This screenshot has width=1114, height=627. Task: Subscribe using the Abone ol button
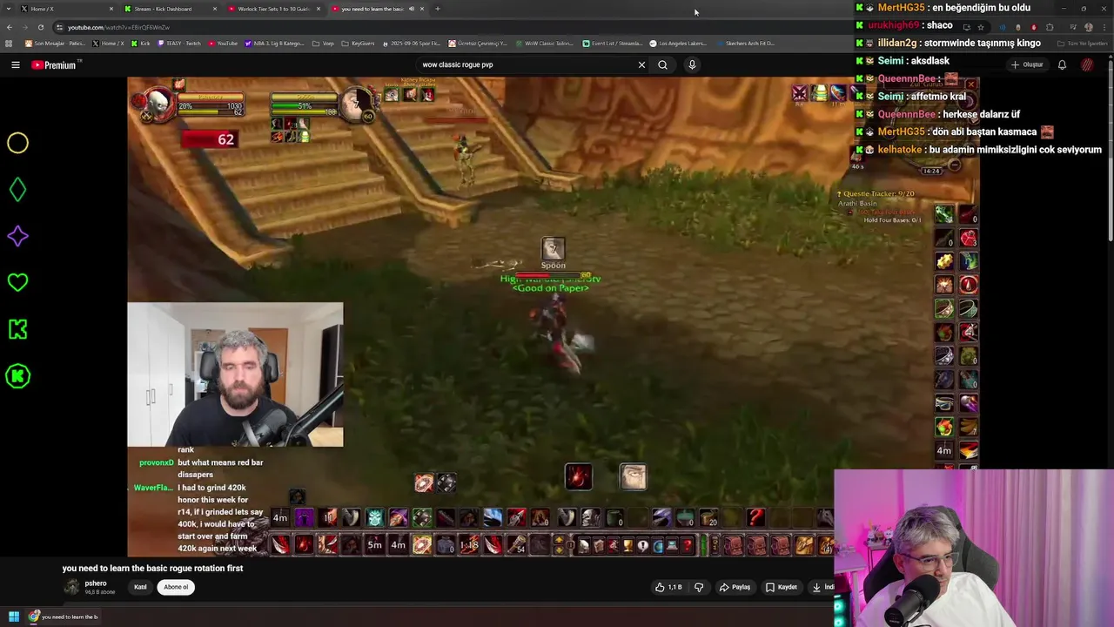(x=176, y=587)
